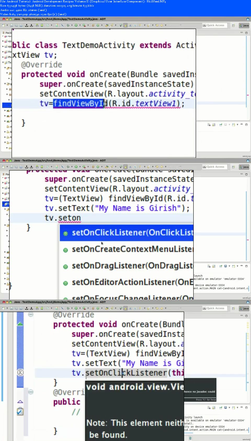Click the pink overview ruler marker in middle frame
Screen dimensions: 251x441
pos(248,240)
